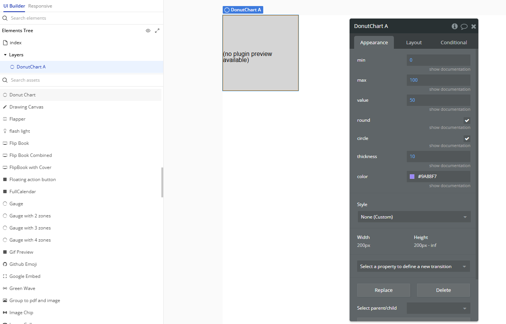The image size is (506, 324).
Task: Open the info icon in DonutChart A panel
Action: pos(454,26)
